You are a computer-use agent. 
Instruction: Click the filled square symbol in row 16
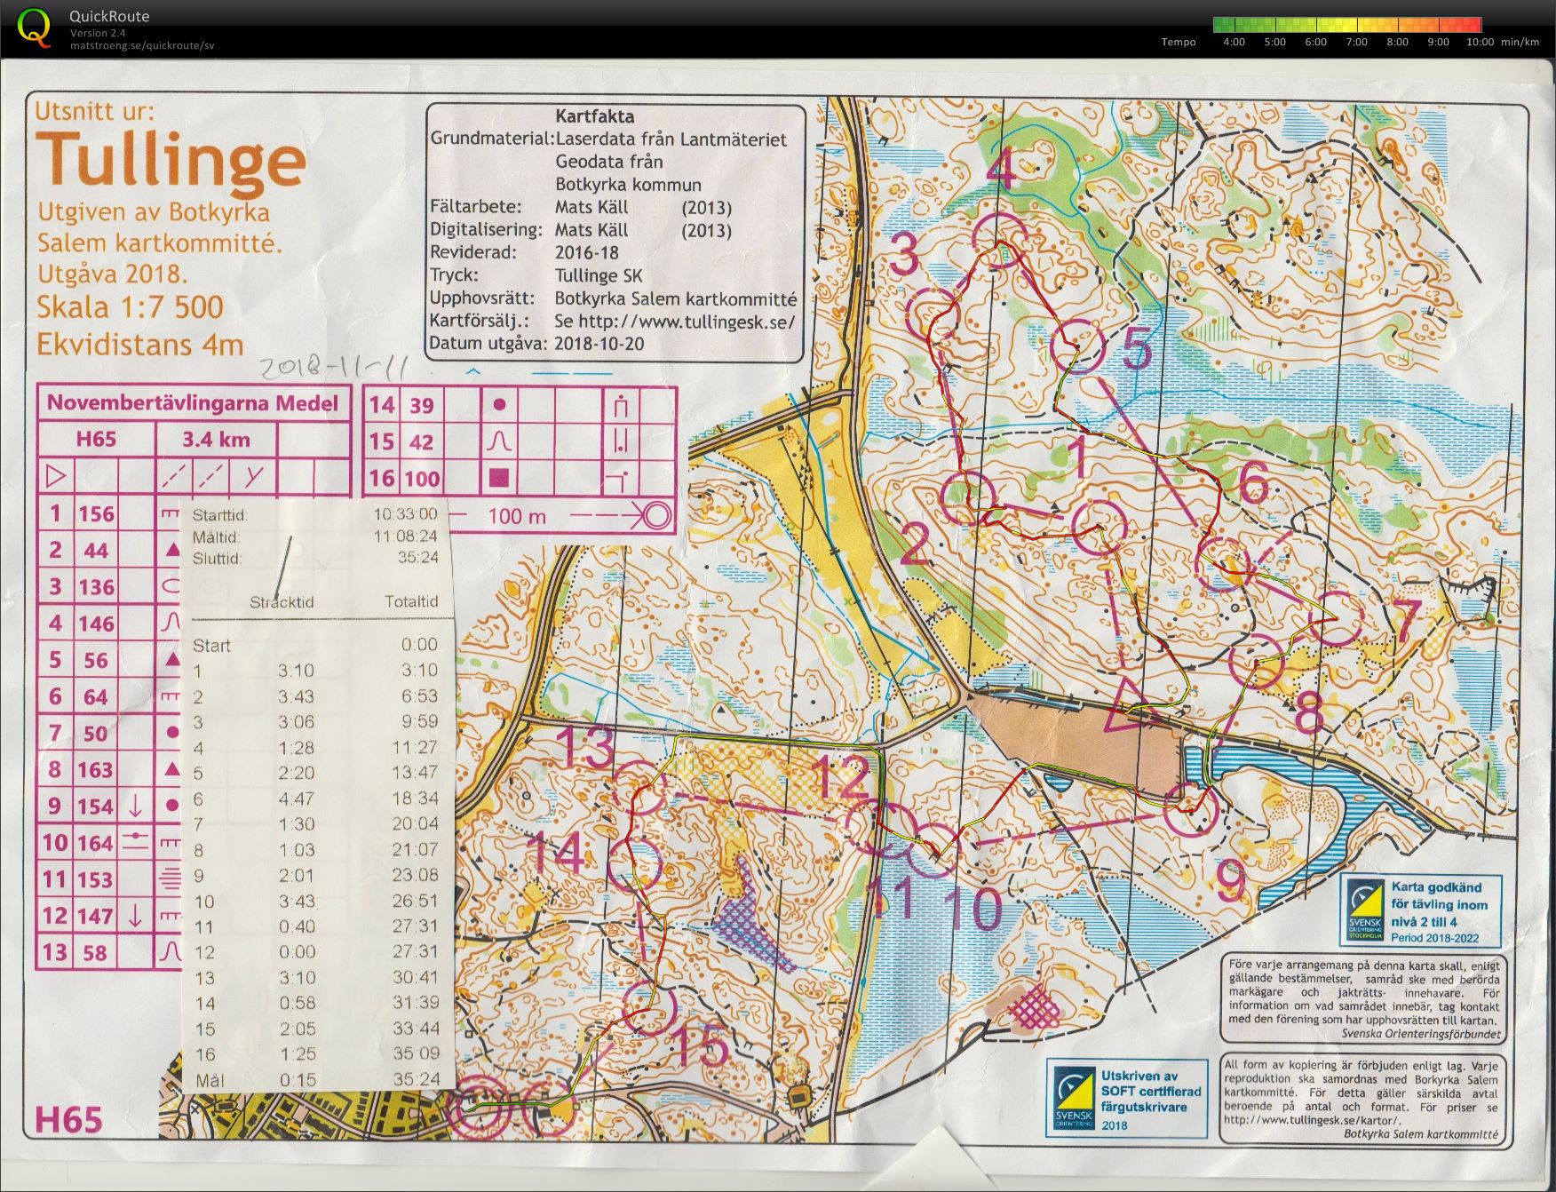(x=499, y=478)
